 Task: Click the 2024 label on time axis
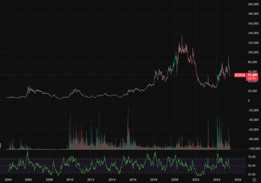pos(216,180)
